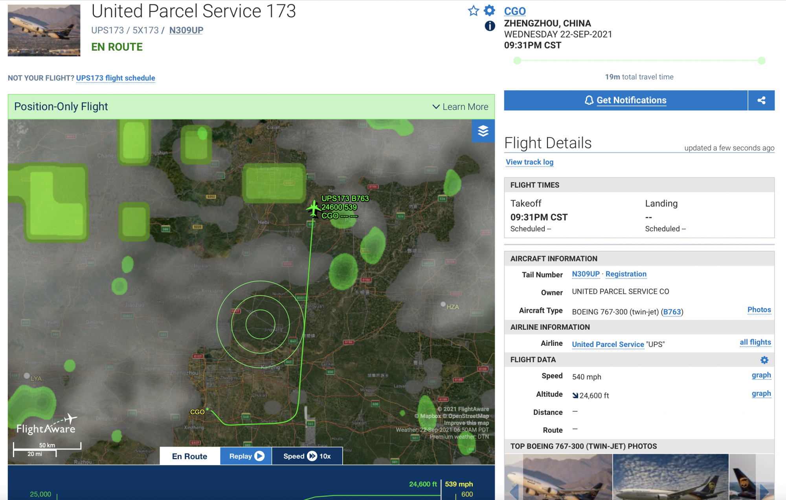This screenshot has height=500, width=786.
Task: Open the Altitude graph link
Action: (761, 394)
